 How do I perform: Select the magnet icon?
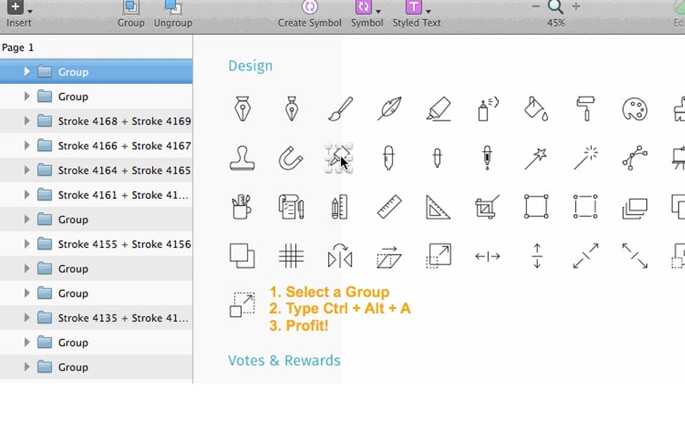[291, 158]
